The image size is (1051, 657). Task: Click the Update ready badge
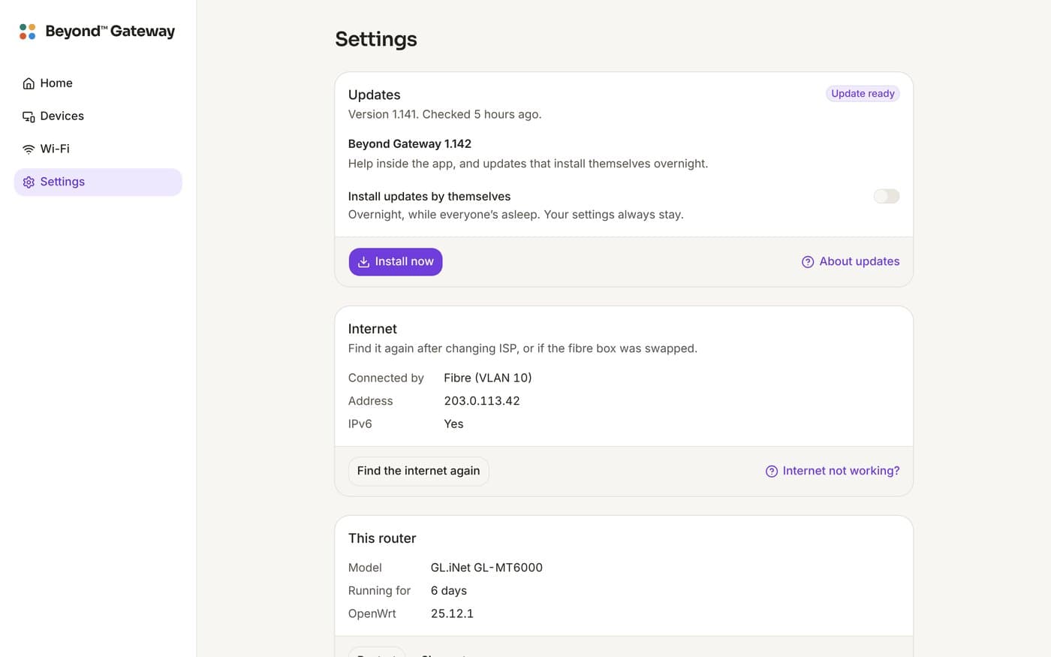[863, 94]
